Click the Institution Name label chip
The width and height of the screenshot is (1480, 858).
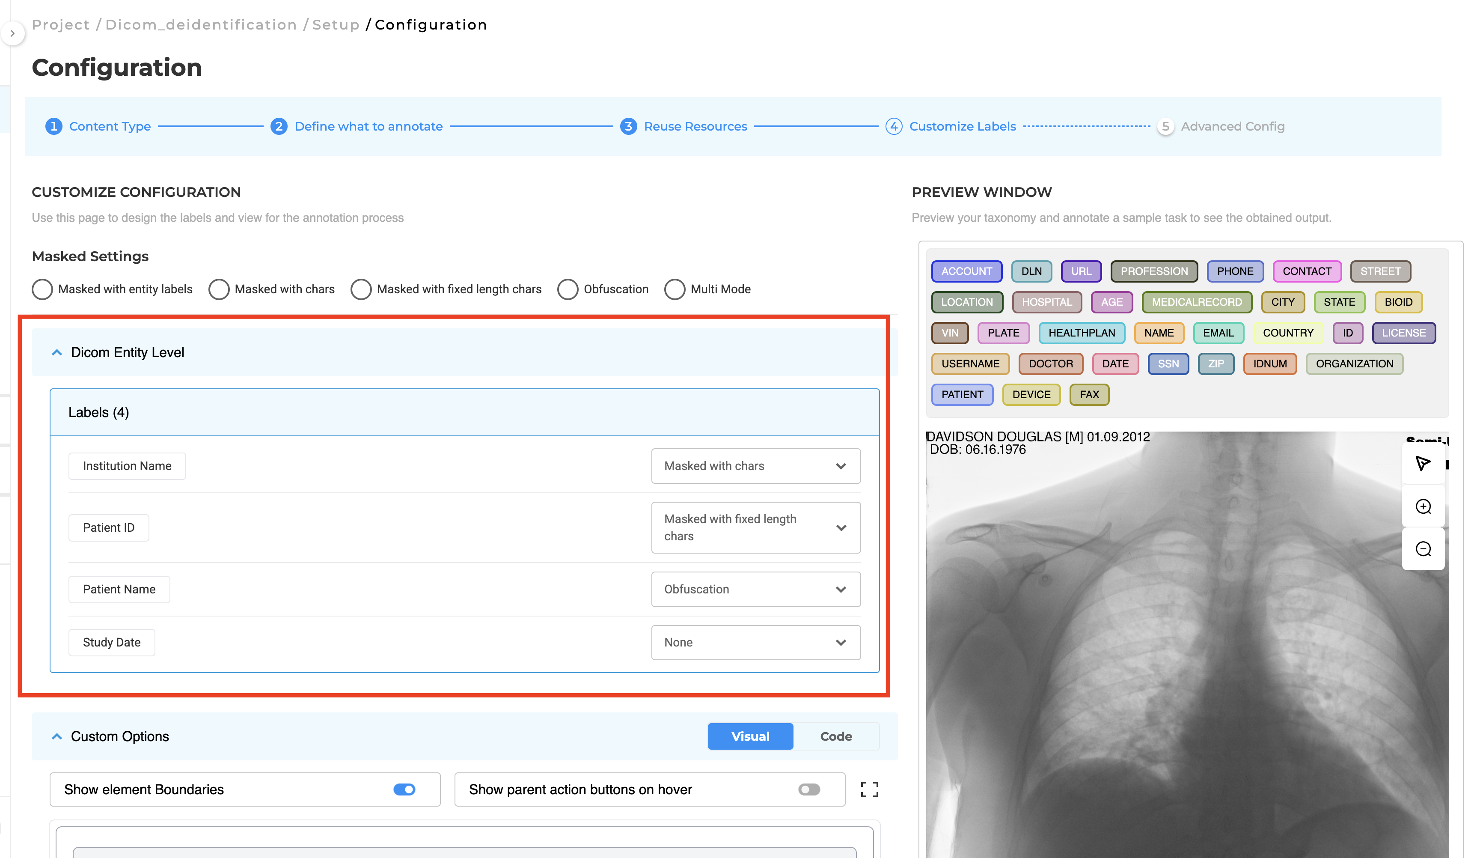127,466
